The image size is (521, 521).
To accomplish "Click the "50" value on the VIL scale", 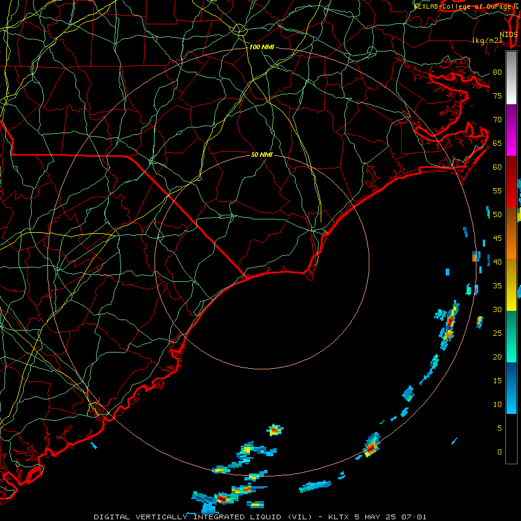I will click(x=497, y=215).
